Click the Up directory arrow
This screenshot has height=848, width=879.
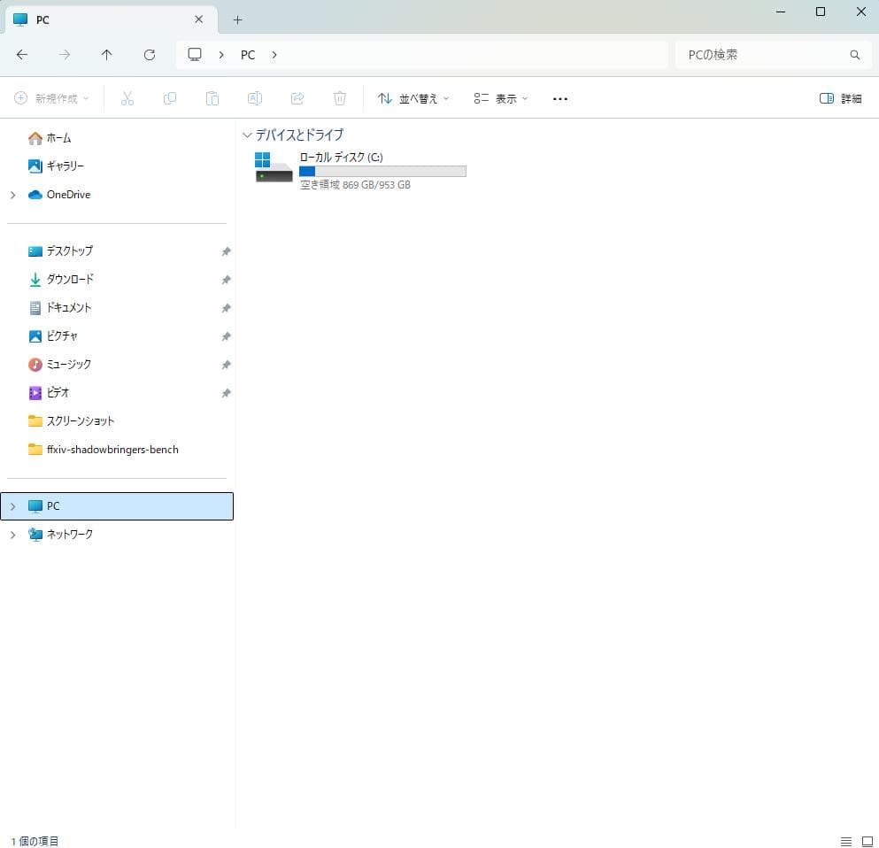tap(107, 55)
